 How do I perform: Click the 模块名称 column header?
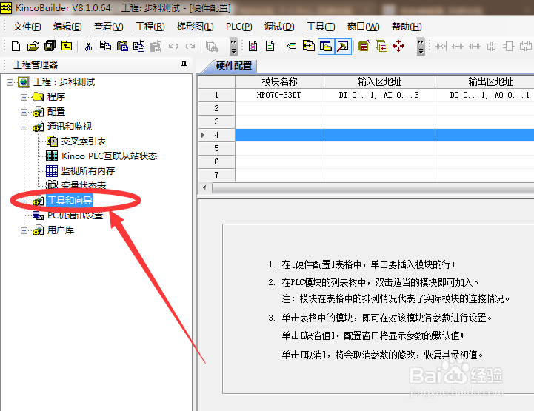[x=279, y=81]
